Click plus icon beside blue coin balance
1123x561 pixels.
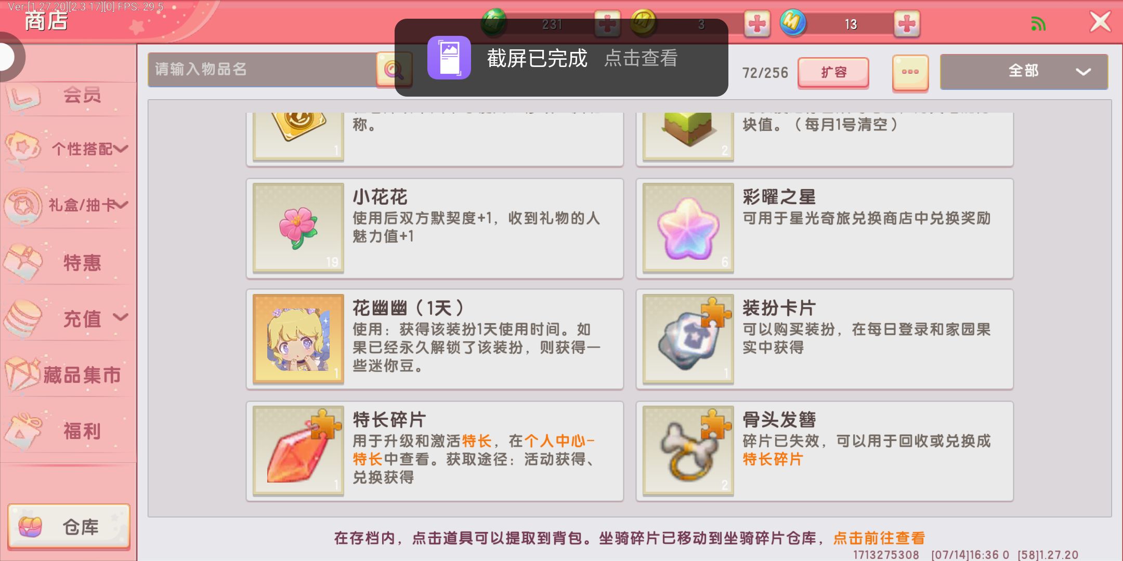pos(907,24)
